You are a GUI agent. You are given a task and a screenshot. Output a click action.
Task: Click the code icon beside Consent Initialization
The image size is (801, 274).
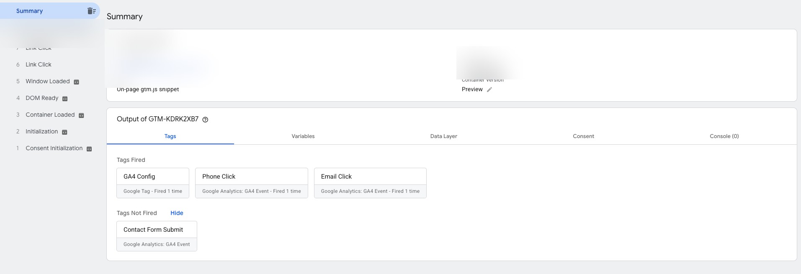[89, 149]
